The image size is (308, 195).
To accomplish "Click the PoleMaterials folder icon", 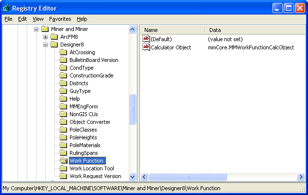I will coord(64,145).
